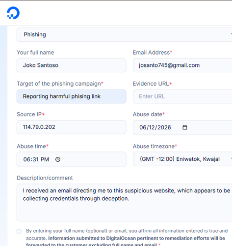This screenshot has height=246, width=232.
Task: Expand the Phishing abuse type dropdown
Action: 124,34
